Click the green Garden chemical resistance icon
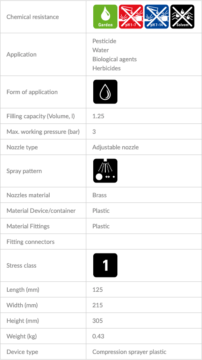Image resolution: width=202 pixels, height=360 pixels. tap(105, 17)
